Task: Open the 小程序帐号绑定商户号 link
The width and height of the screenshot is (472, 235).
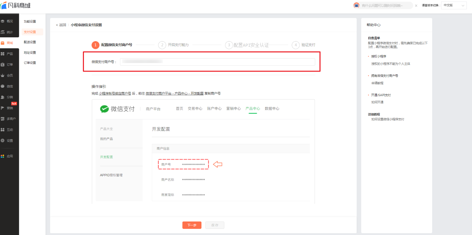Action: pos(115,94)
